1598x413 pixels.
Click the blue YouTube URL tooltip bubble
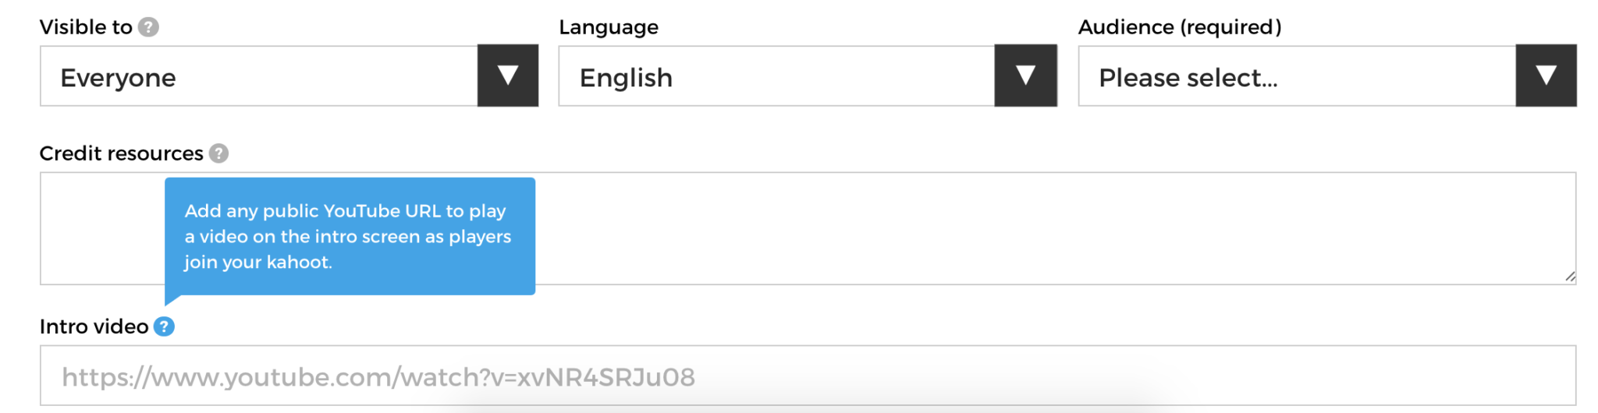coord(350,236)
